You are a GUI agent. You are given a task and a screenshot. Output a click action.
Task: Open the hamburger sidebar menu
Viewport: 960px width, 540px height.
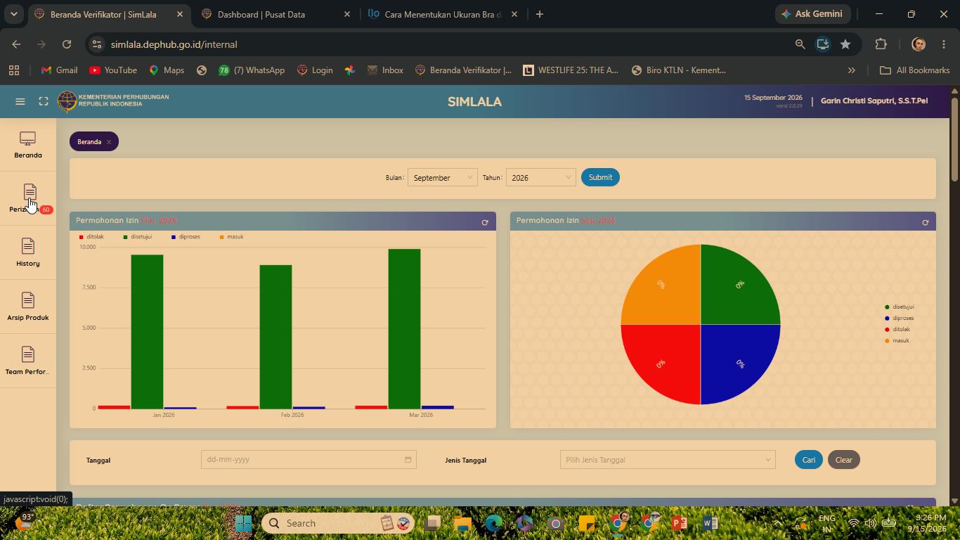[x=20, y=101]
